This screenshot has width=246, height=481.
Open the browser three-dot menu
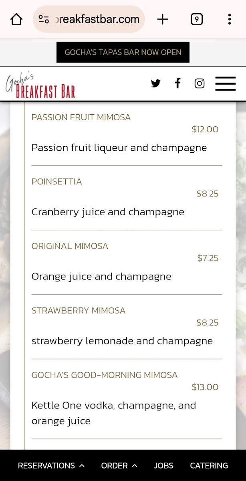[229, 19]
